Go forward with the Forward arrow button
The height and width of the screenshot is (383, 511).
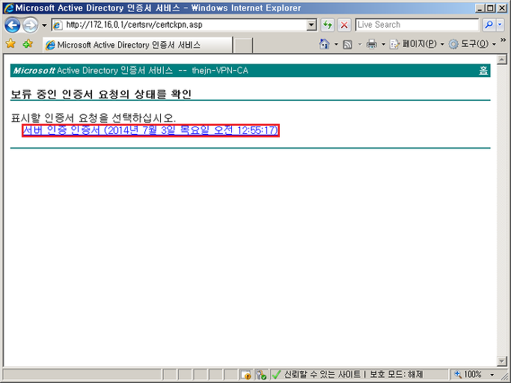tap(31, 25)
